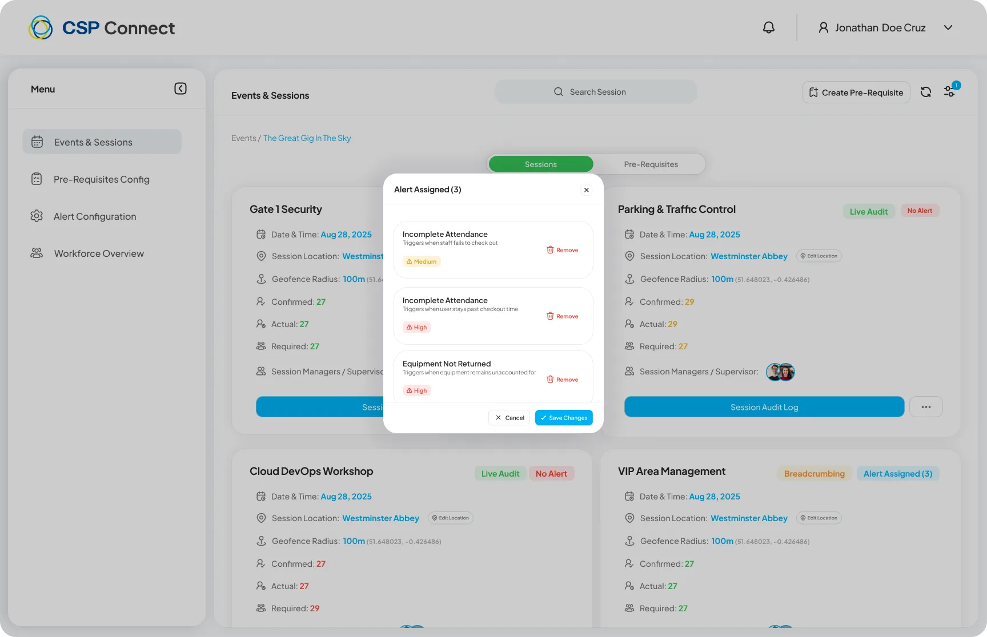Click supervisor avatars on Parking & Traffic Control

click(780, 372)
